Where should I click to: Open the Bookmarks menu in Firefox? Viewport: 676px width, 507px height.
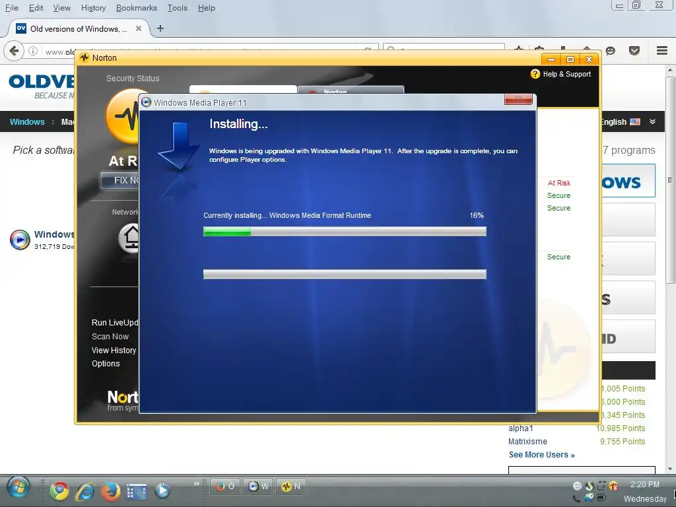(136, 8)
